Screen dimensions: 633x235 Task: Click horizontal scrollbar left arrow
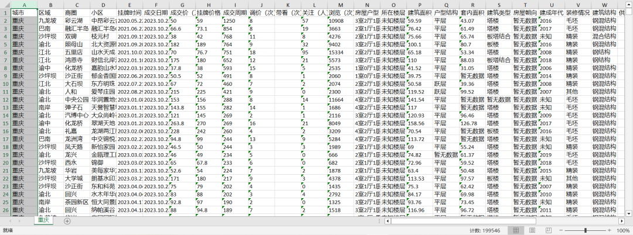[x=387, y=221]
